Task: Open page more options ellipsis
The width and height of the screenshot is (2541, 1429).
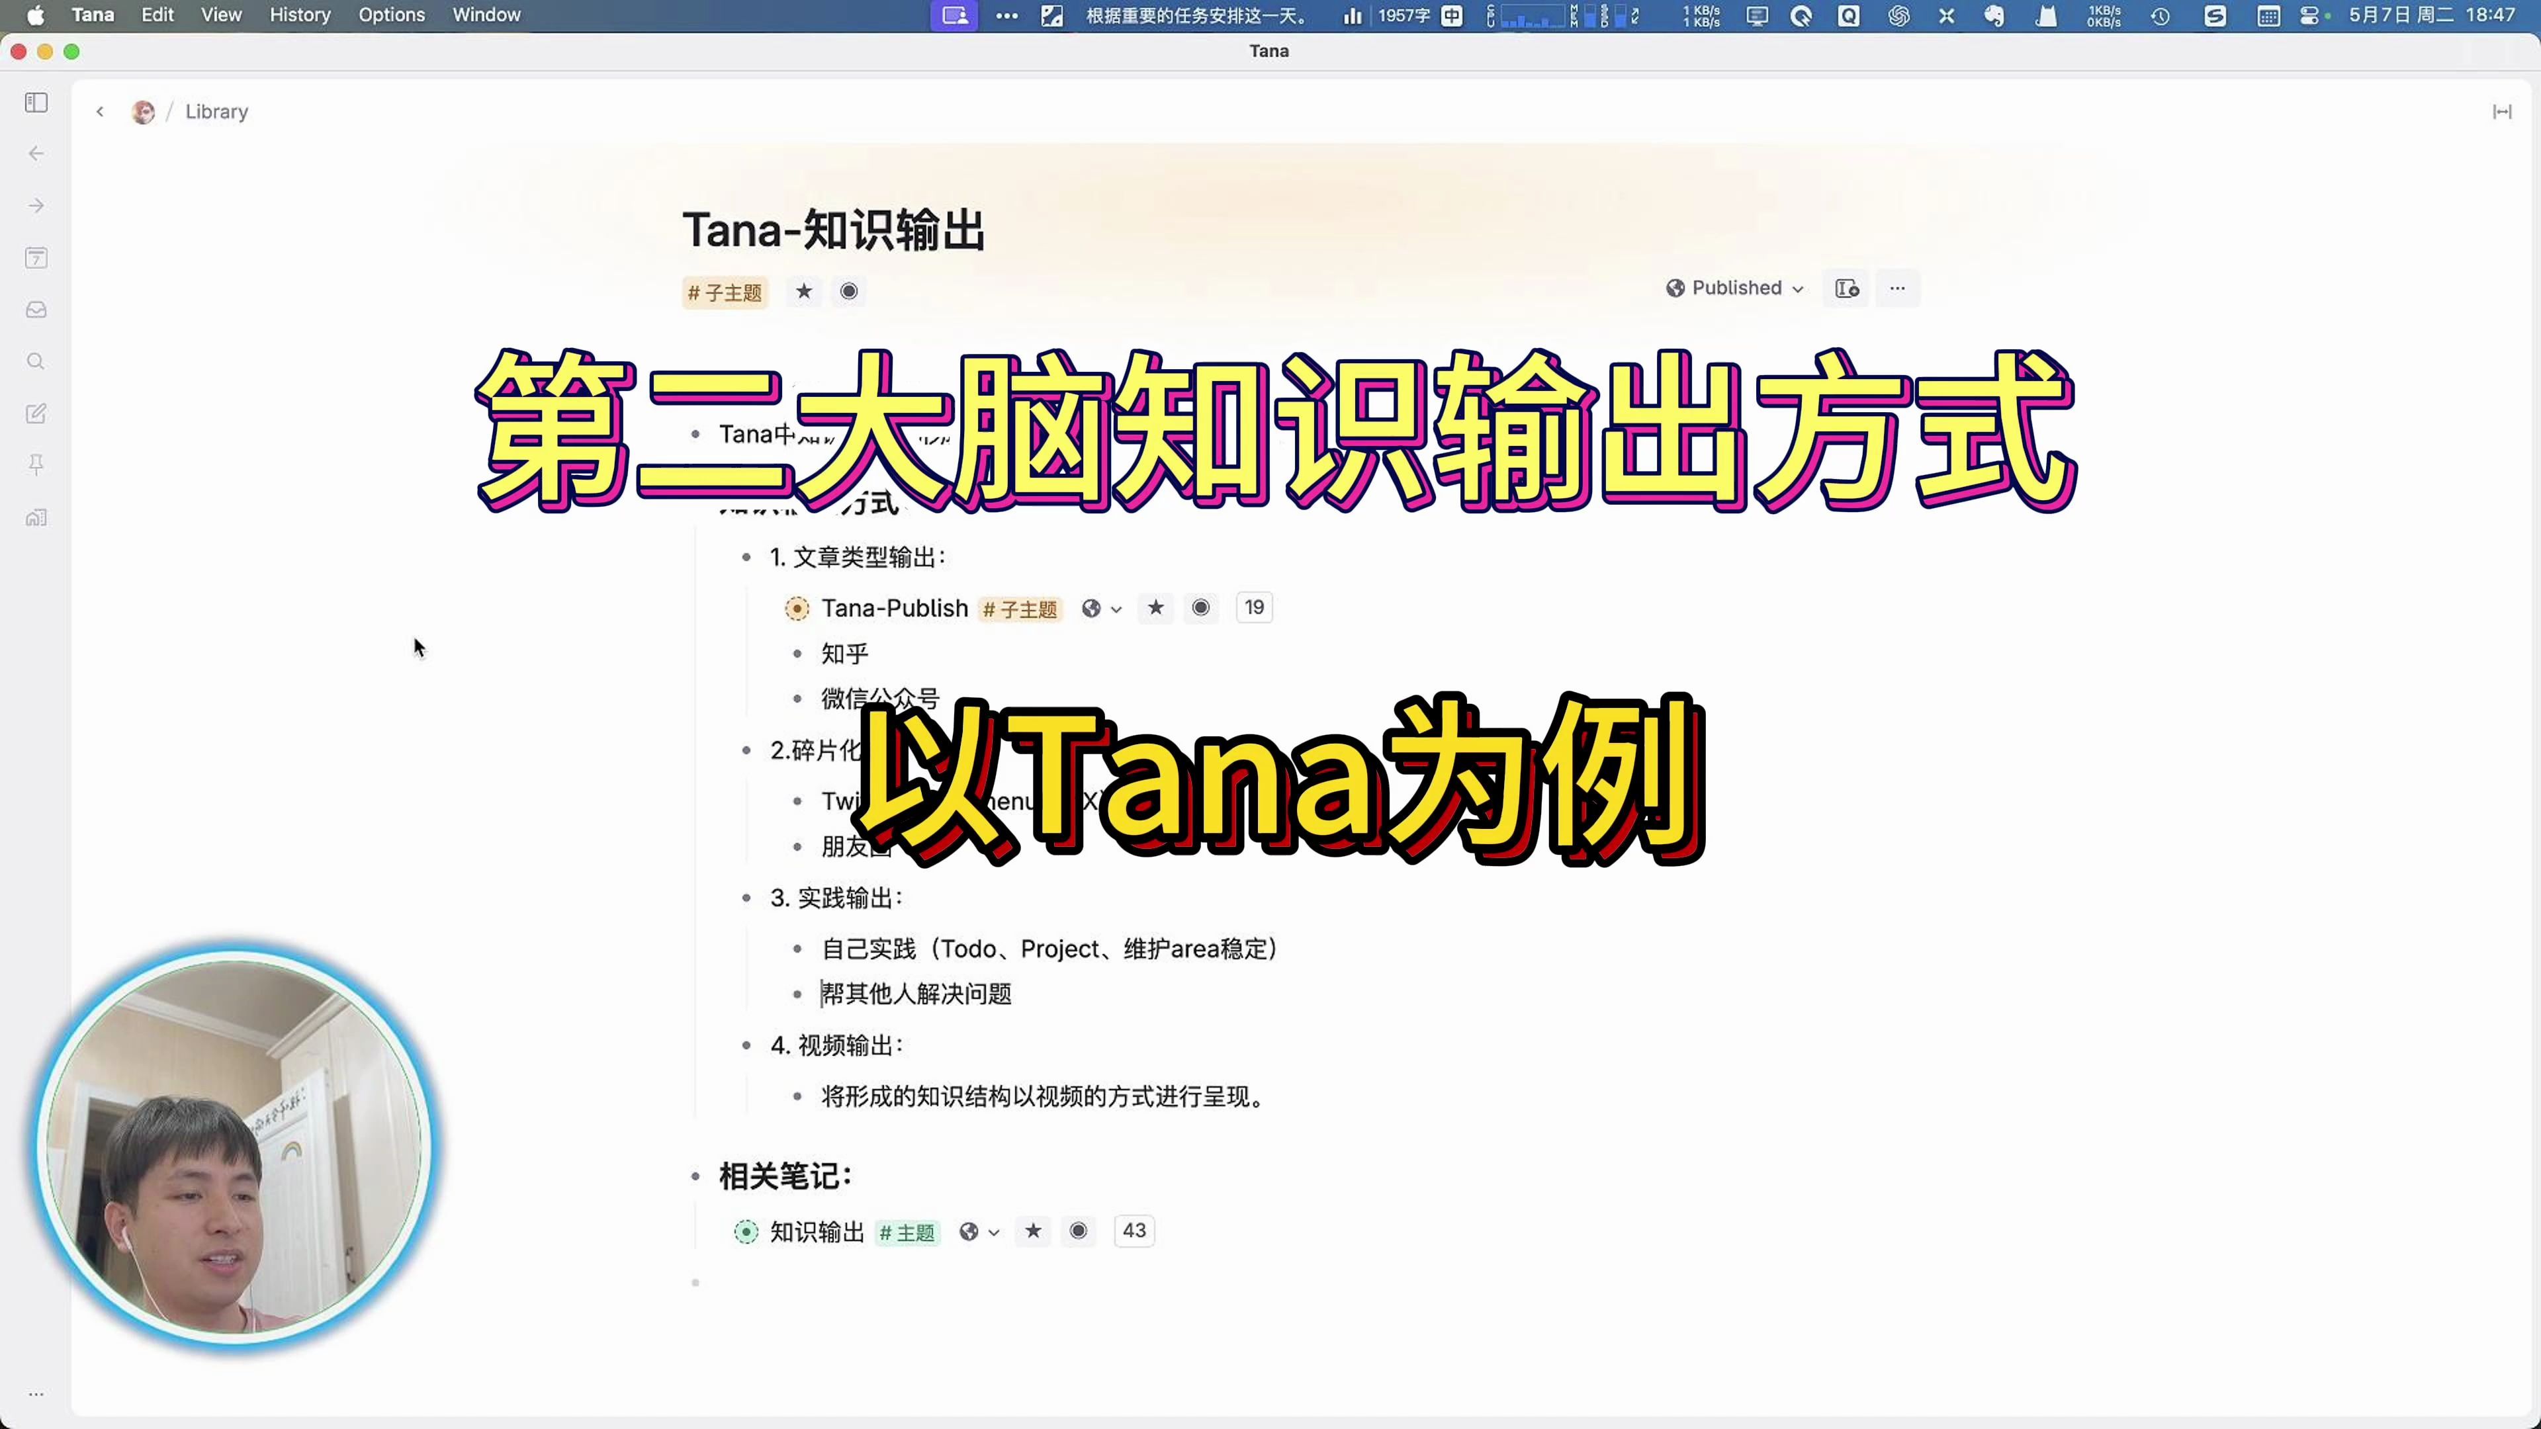Action: coord(1898,288)
